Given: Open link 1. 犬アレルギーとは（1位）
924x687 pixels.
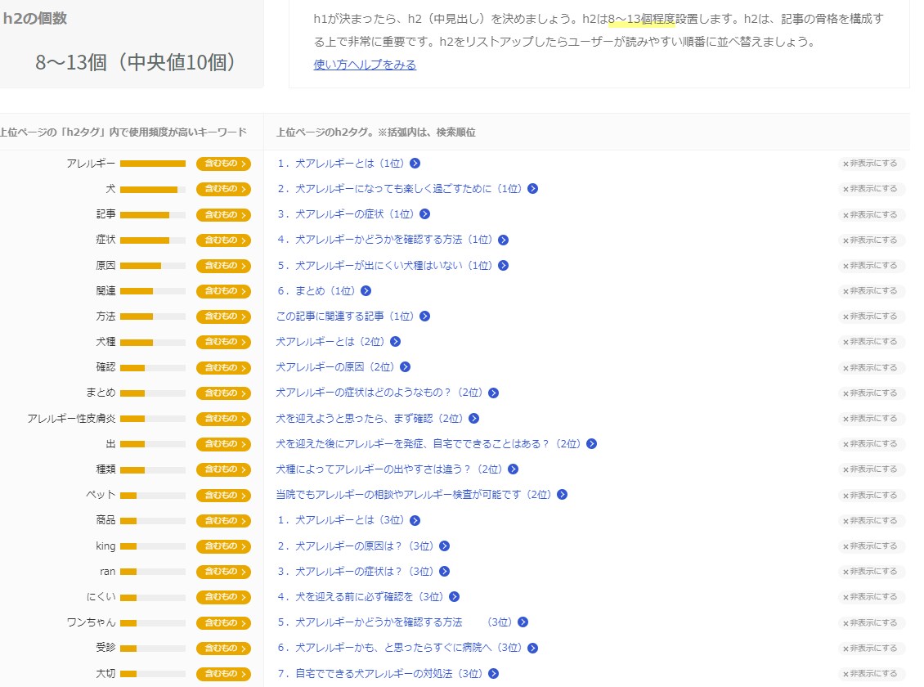Looking at the screenshot, I should coord(341,164).
